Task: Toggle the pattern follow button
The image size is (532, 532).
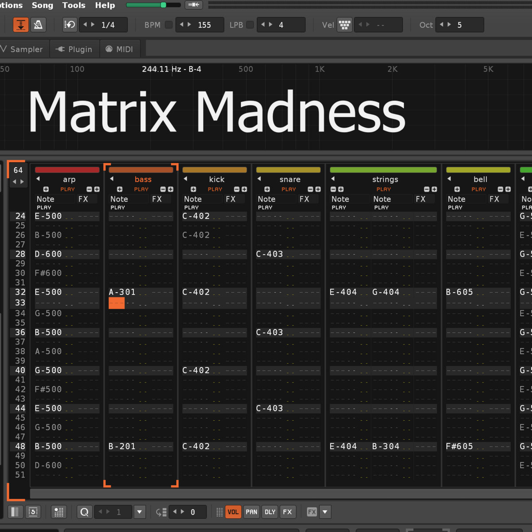Action: coord(20,25)
